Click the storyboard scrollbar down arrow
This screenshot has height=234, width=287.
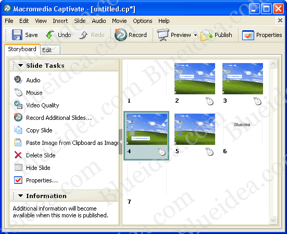(273, 220)
